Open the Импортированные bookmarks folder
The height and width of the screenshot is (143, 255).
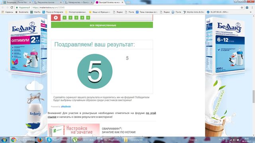tap(76, 12)
